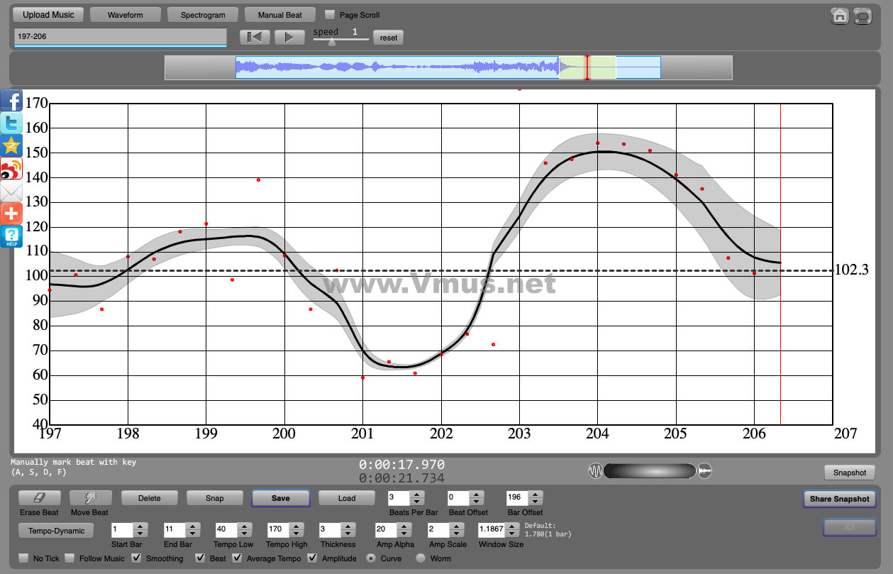Switch to the Waveform view

[x=126, y=15]
